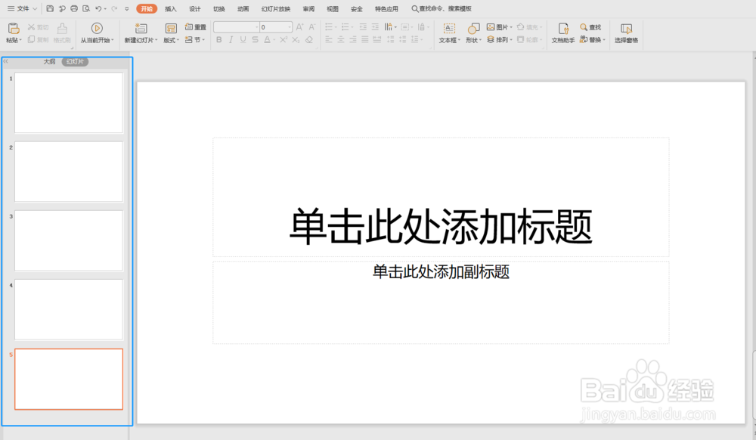756x440 pixels.
Task: Toggle italic text formatting
Action: [231, 39]
